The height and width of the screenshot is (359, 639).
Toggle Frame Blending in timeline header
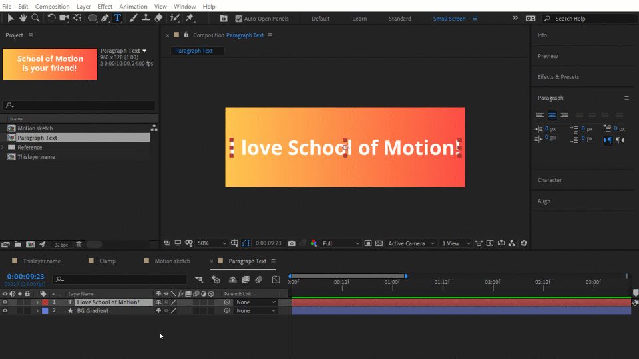click(246, 279)
